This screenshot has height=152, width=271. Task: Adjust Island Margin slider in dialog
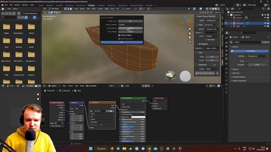point(130,28)
